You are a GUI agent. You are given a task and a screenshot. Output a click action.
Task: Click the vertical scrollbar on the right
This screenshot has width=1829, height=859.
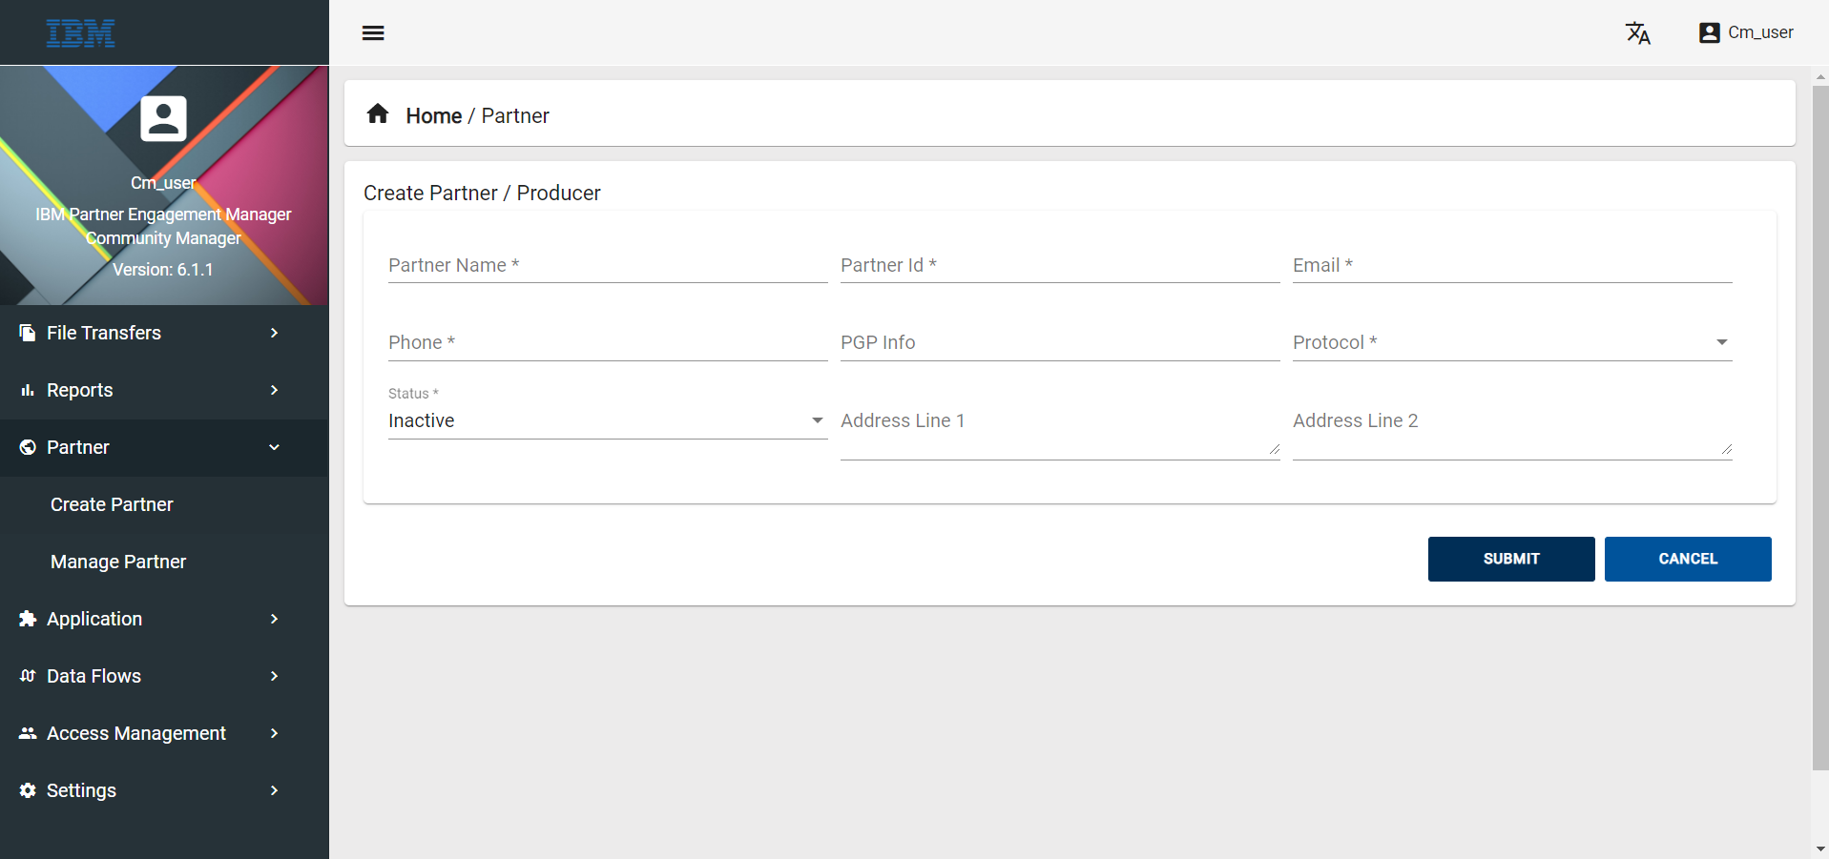(x=1820, y=427)
